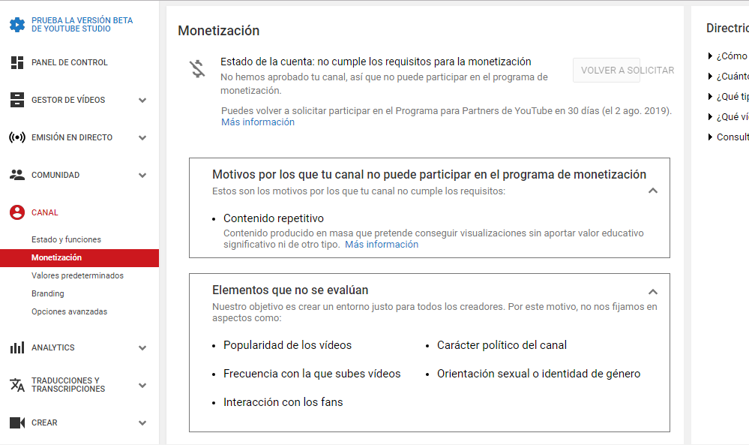Viewport: 749px width, 445px height.
Task: Click the Crear video camera icon
Action: [17, 422]
